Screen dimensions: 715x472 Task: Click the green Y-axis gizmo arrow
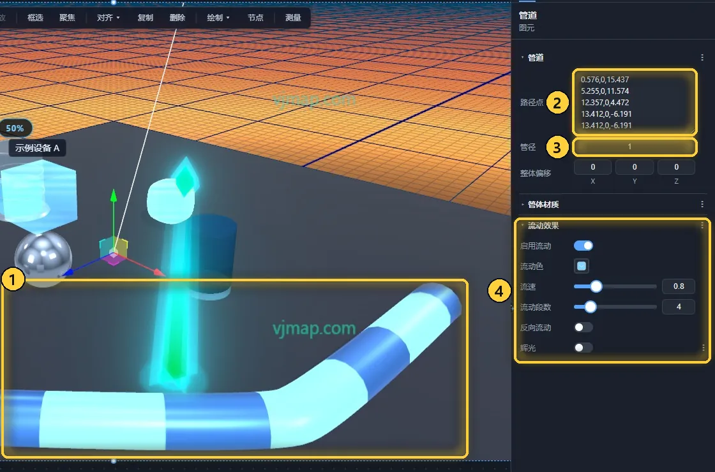tap(114, 196)
